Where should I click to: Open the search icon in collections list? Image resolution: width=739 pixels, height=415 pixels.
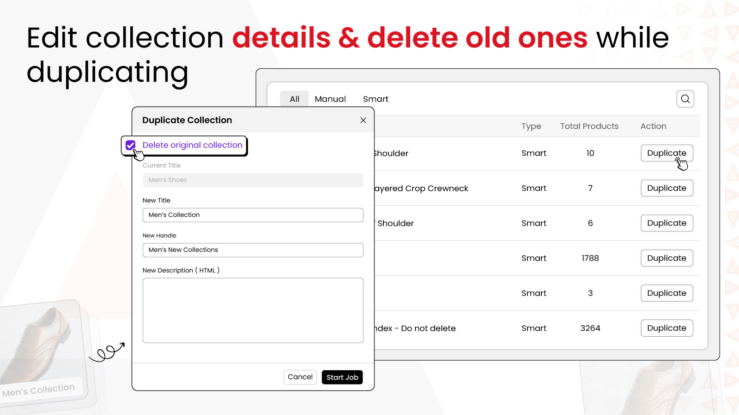coord(685,99)
